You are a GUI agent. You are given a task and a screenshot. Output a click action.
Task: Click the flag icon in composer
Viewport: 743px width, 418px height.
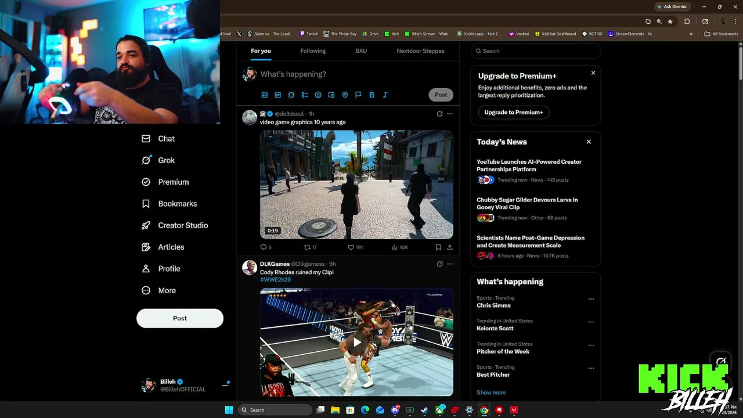tap(358, 95)
